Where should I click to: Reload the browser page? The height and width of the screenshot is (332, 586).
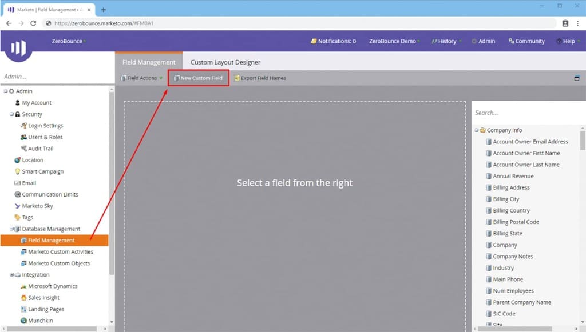[33, 23]
